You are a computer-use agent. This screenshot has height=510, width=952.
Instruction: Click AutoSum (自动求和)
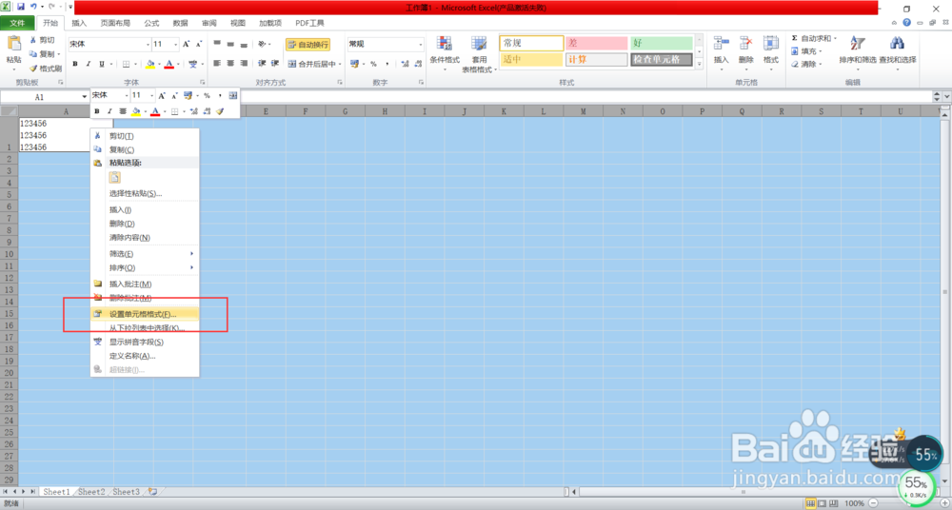[814, 38]
